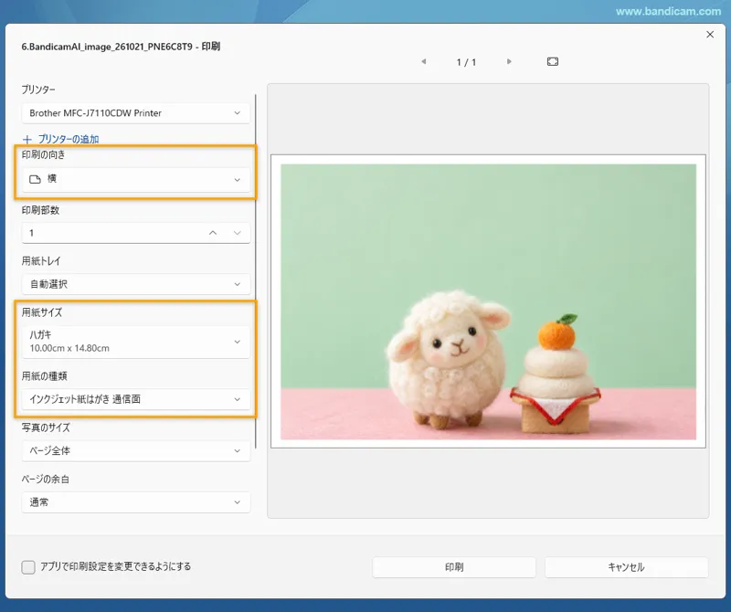Open the 用紙の種類 paper type dropdown
The image size is (731, 612).
(135, 399)
